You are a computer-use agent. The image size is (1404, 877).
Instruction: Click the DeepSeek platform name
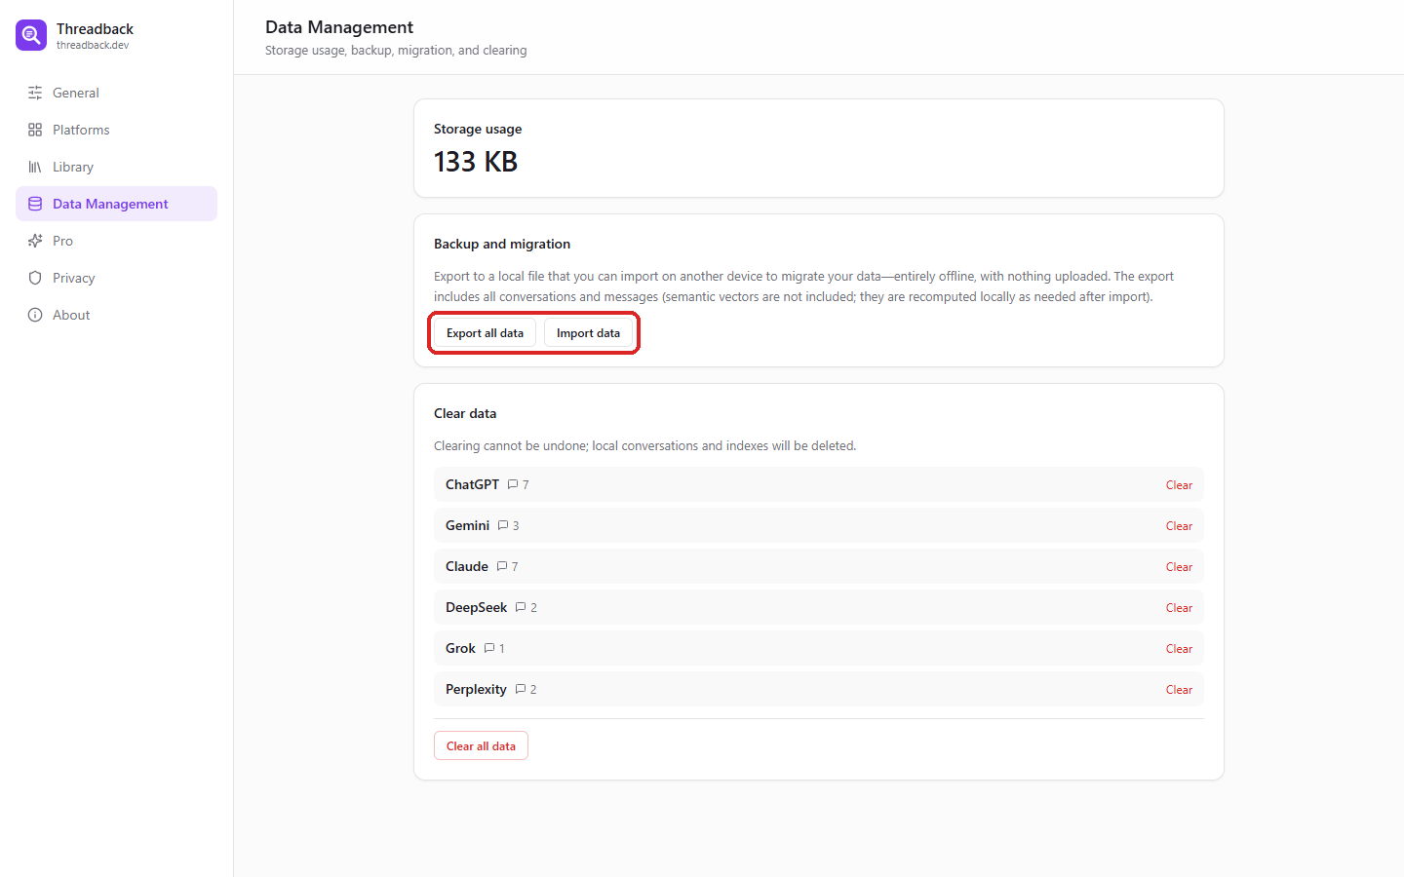coord(476,607)
